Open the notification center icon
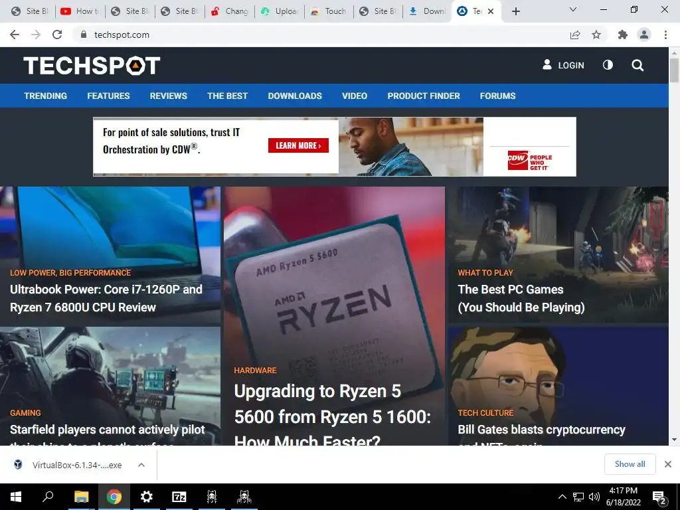The width and height of the screenshot is (680, 510). click(659, 497)
